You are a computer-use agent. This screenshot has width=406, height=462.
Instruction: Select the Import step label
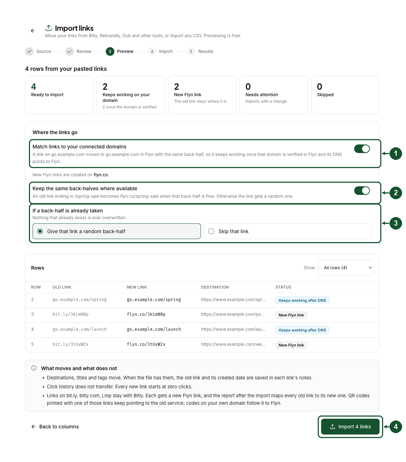pyautogui.click(x=166, y=51)
